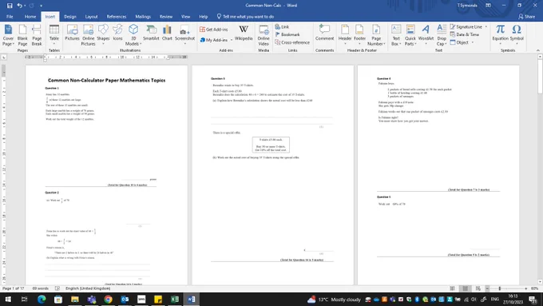The width and height of the screenshot is (543, 306).
Task: Click the Undo arrow icon
Action: tap(20, 6)
